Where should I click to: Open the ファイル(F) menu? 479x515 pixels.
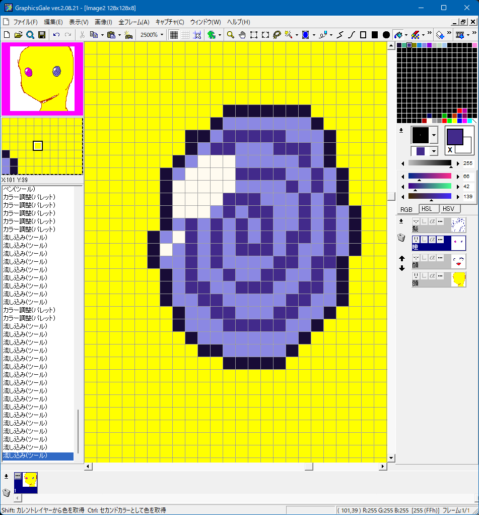(26, 22)
